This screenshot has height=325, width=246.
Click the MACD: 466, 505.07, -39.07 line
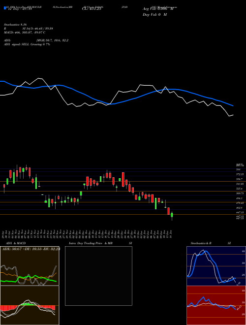tap(25, 32)
